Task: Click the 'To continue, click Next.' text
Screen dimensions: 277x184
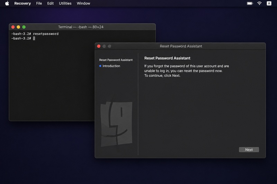Action: point(162,76)
